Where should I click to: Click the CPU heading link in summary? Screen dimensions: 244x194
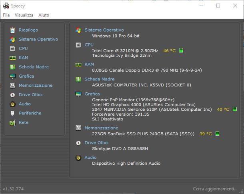(89, 45)
